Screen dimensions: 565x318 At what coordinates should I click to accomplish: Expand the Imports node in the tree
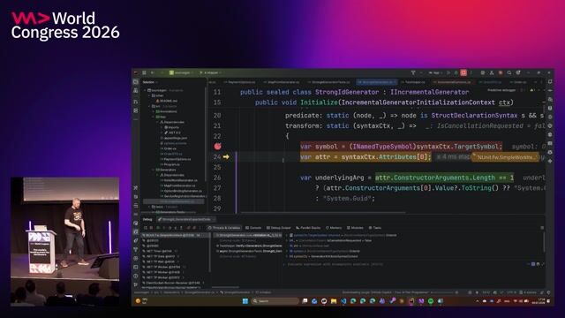click(x=162, y=127)
